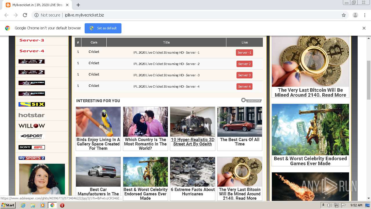Screen dimensions: 371x209
Task: Click the Title column header
Action: point(166,42)
